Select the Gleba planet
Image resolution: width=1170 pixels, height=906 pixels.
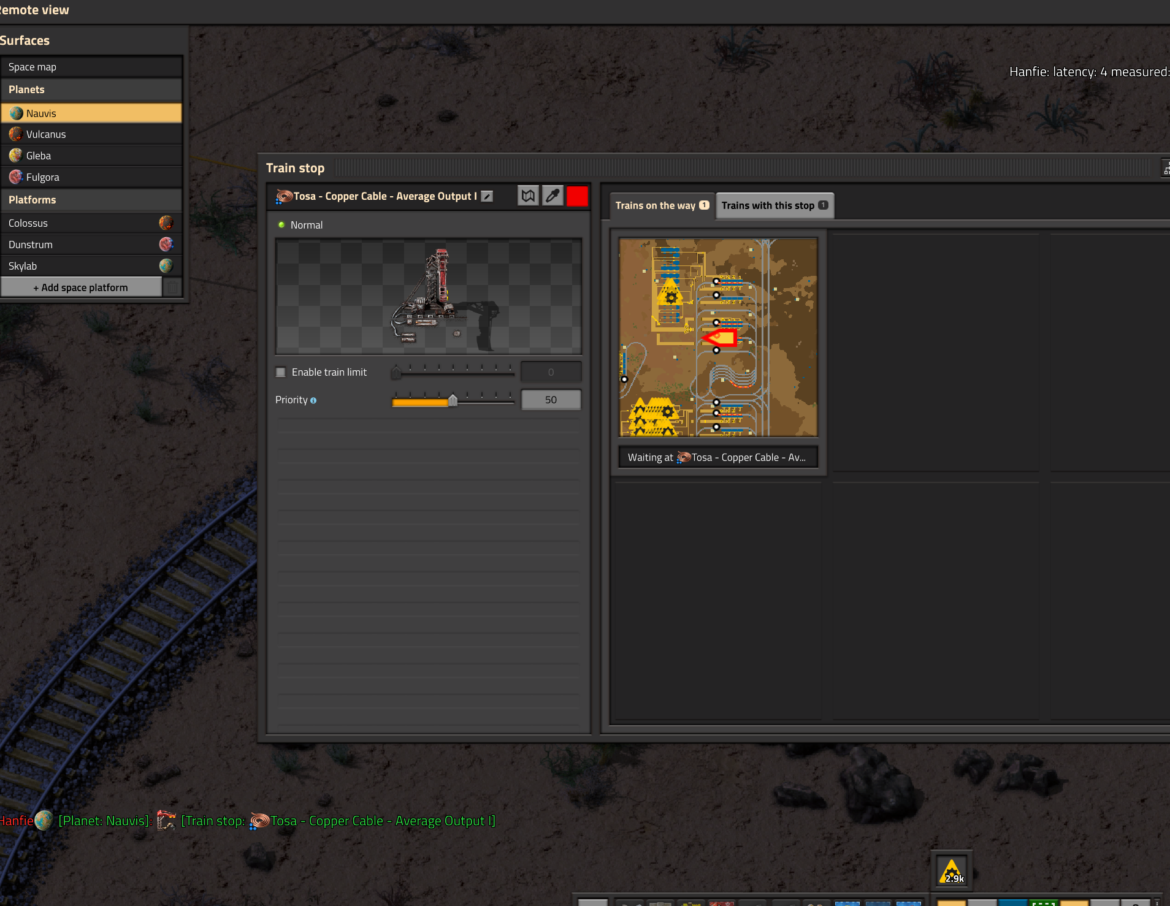91,156
